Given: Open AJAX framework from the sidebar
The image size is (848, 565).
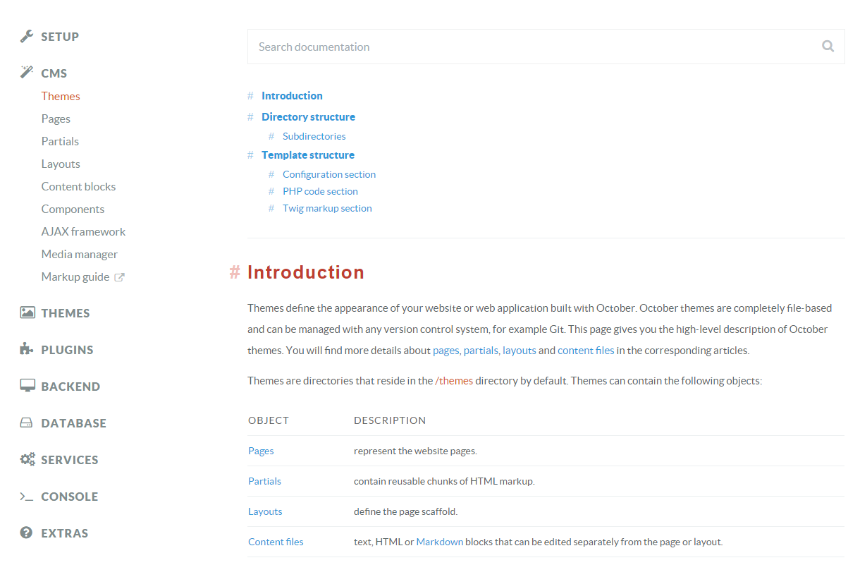Looking at the screenshot, I should (83, 231).
